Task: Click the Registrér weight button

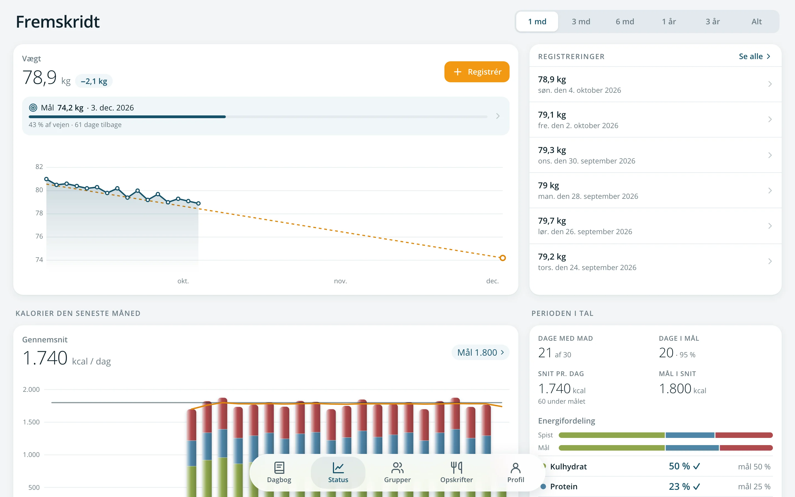Action: pyautogui.click(x=477, y=72)
